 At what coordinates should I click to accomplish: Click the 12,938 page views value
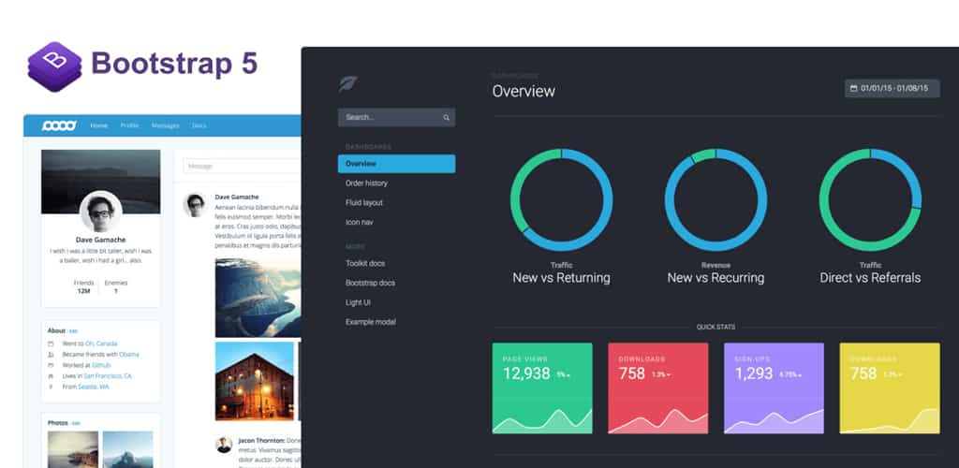pos(526,373)
